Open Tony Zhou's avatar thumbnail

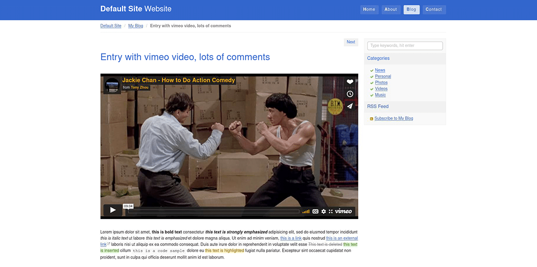tap(112, 86)
